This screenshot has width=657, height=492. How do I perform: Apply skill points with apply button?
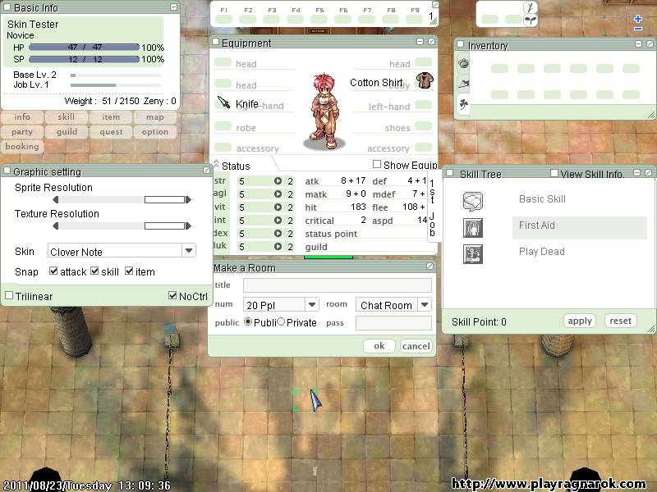580,321
